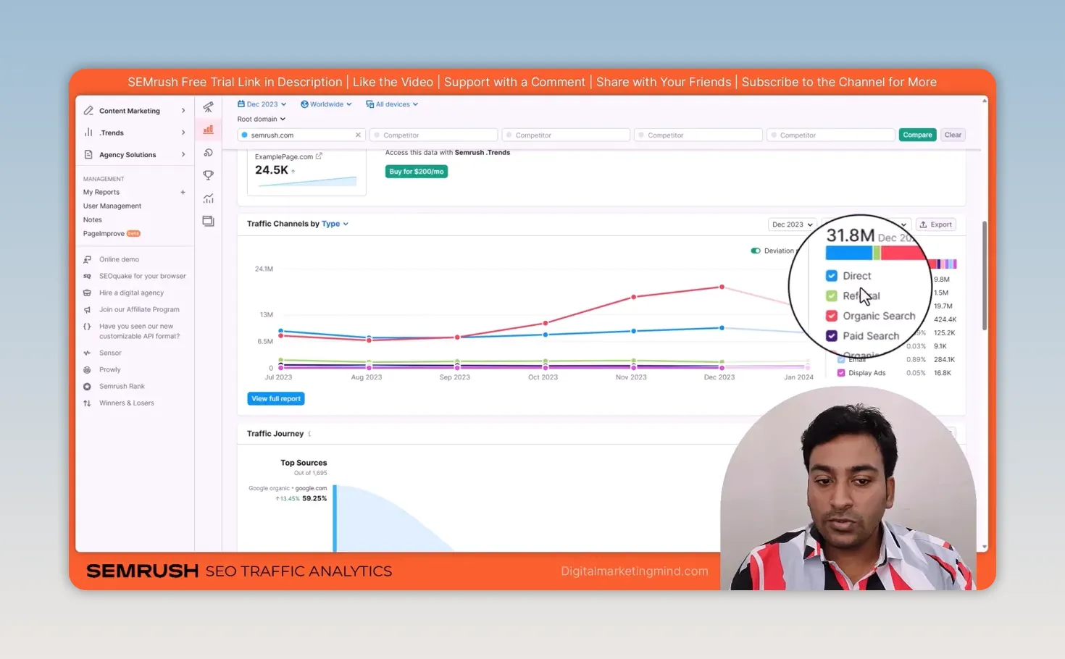Open the chart's Dec 2023 dropdown

tap(792, 224)
